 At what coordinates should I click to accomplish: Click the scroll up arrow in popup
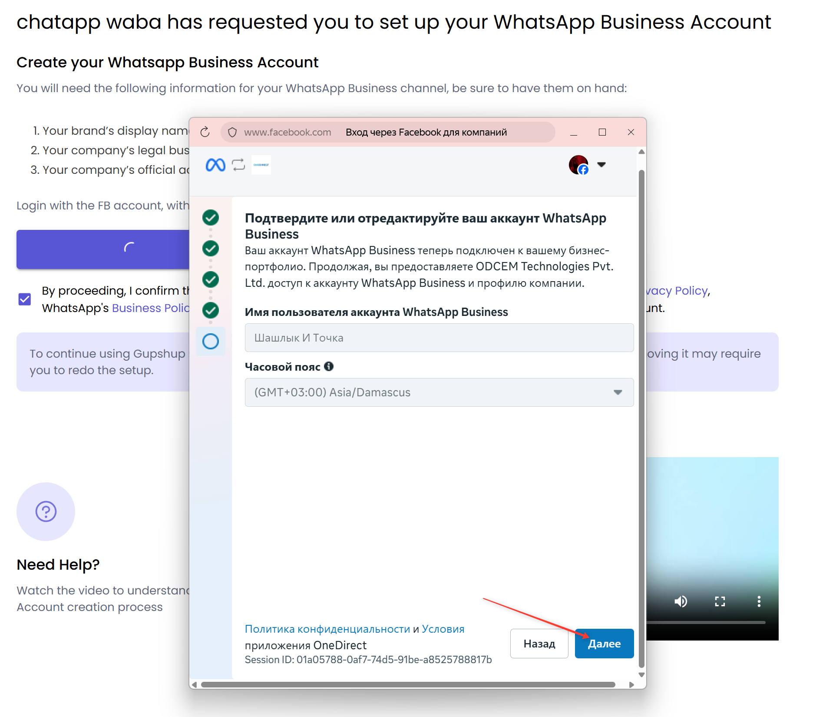[x=641, y=152]
